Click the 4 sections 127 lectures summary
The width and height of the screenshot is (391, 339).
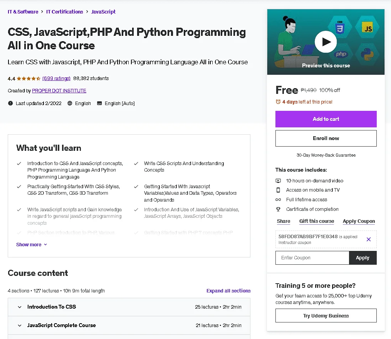point(56,291)
